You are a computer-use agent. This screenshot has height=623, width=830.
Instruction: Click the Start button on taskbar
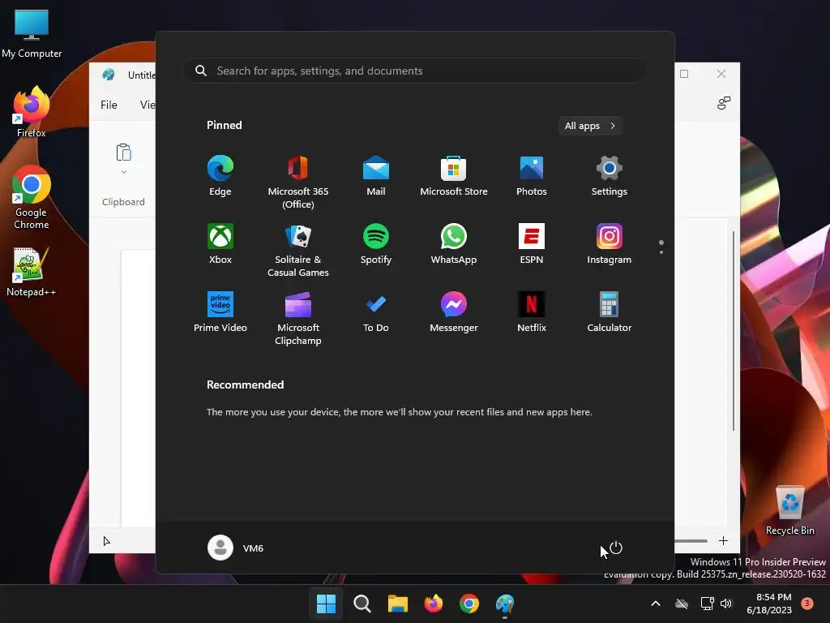click(326, 604)
